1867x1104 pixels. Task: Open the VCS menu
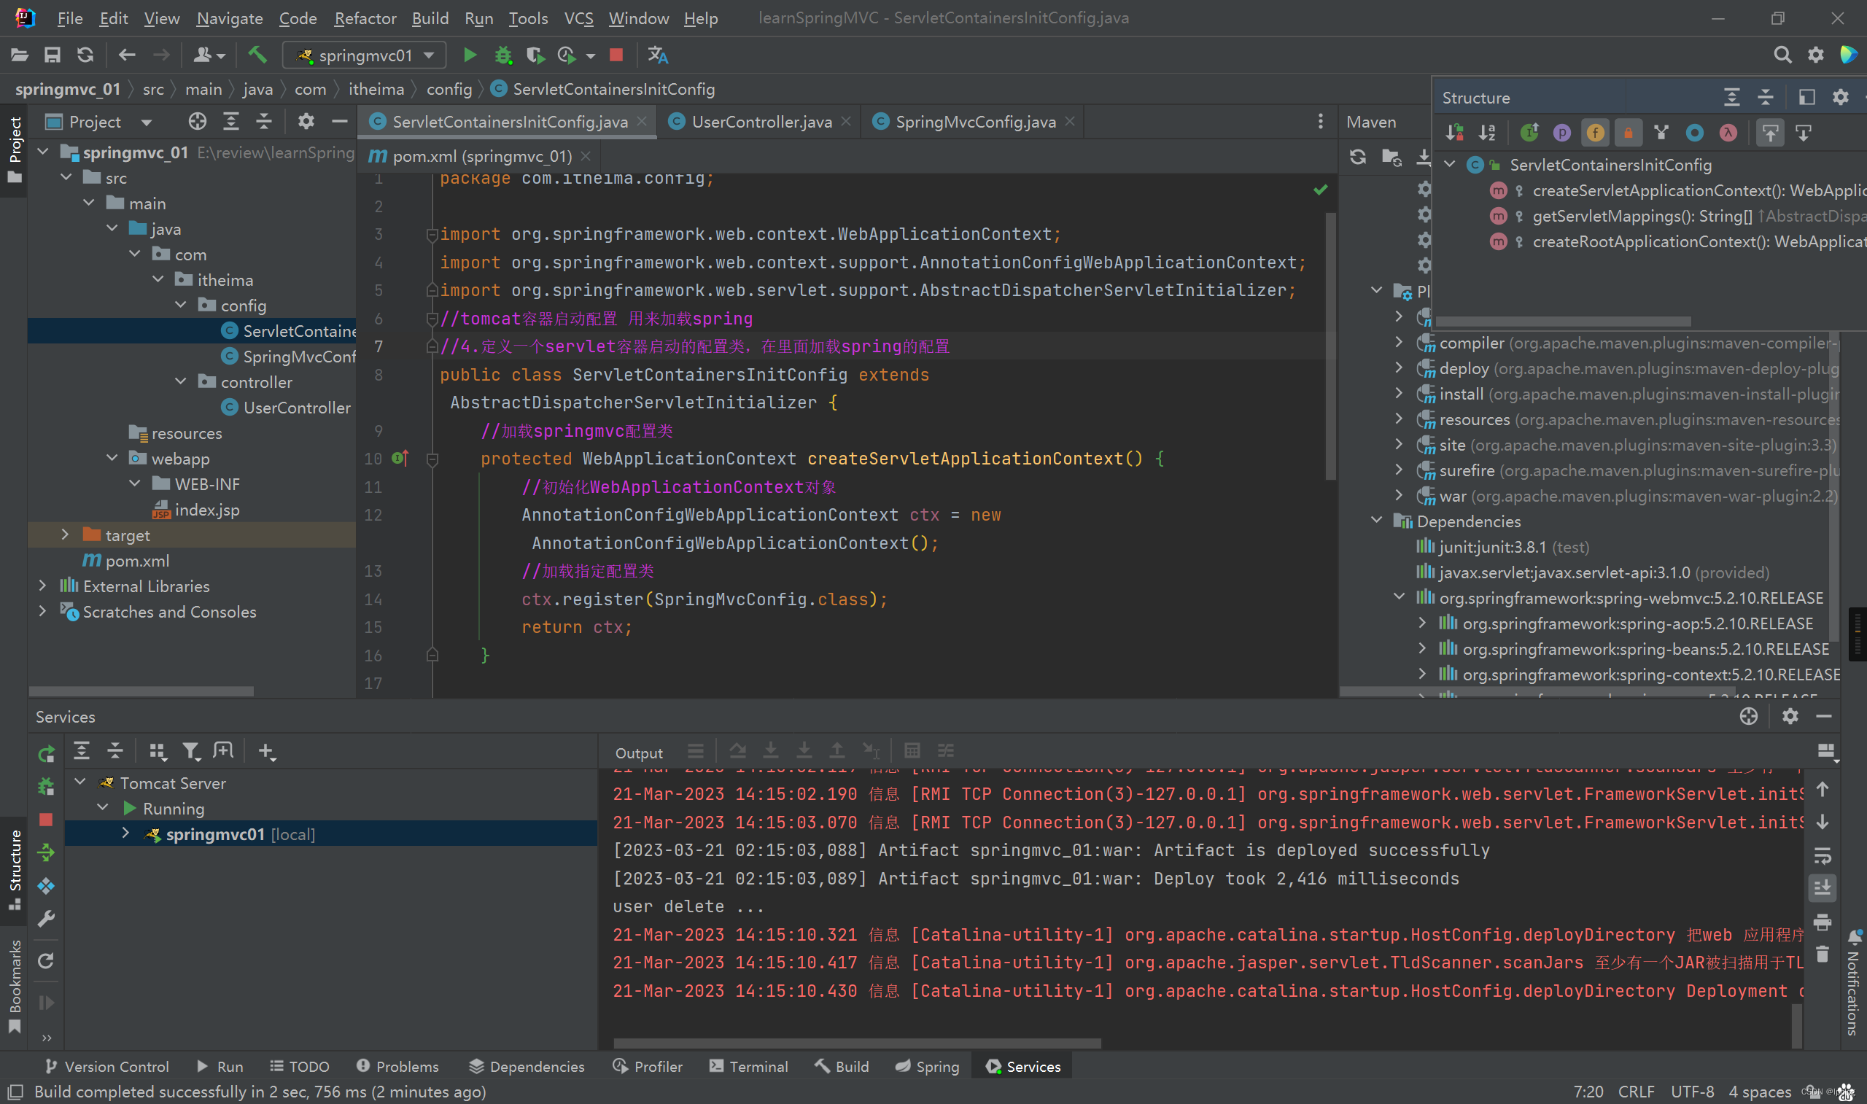click(578, 18)
